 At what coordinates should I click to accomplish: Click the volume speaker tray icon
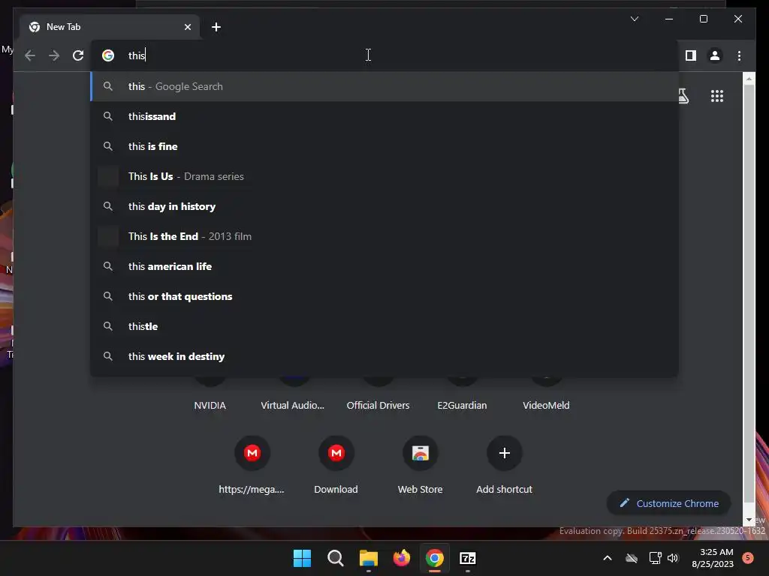(x=672, y=558)
